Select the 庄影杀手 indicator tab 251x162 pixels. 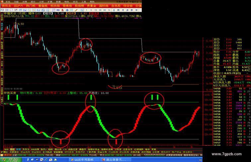pyautogui.click(x=128, y=149)
